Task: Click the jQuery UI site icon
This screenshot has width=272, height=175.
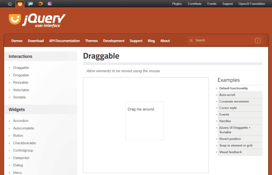Action: (20, 4)
